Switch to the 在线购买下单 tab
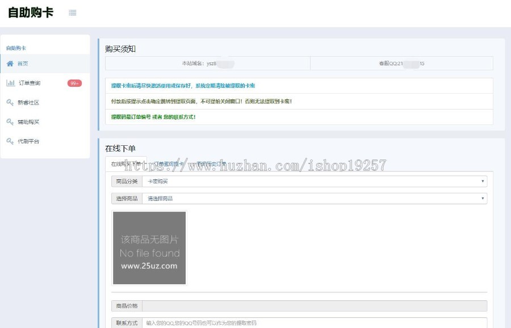The width and height of the screenshot is (511, 328). [126, 164]
